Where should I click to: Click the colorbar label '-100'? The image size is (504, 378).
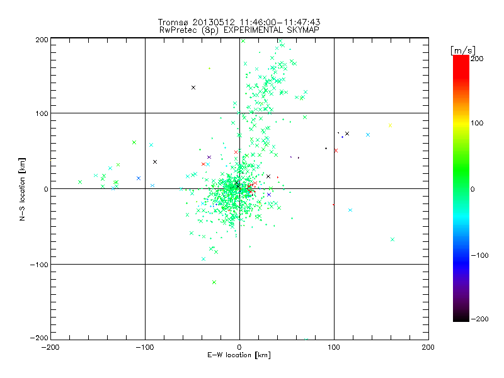click(x=479, y=256)
